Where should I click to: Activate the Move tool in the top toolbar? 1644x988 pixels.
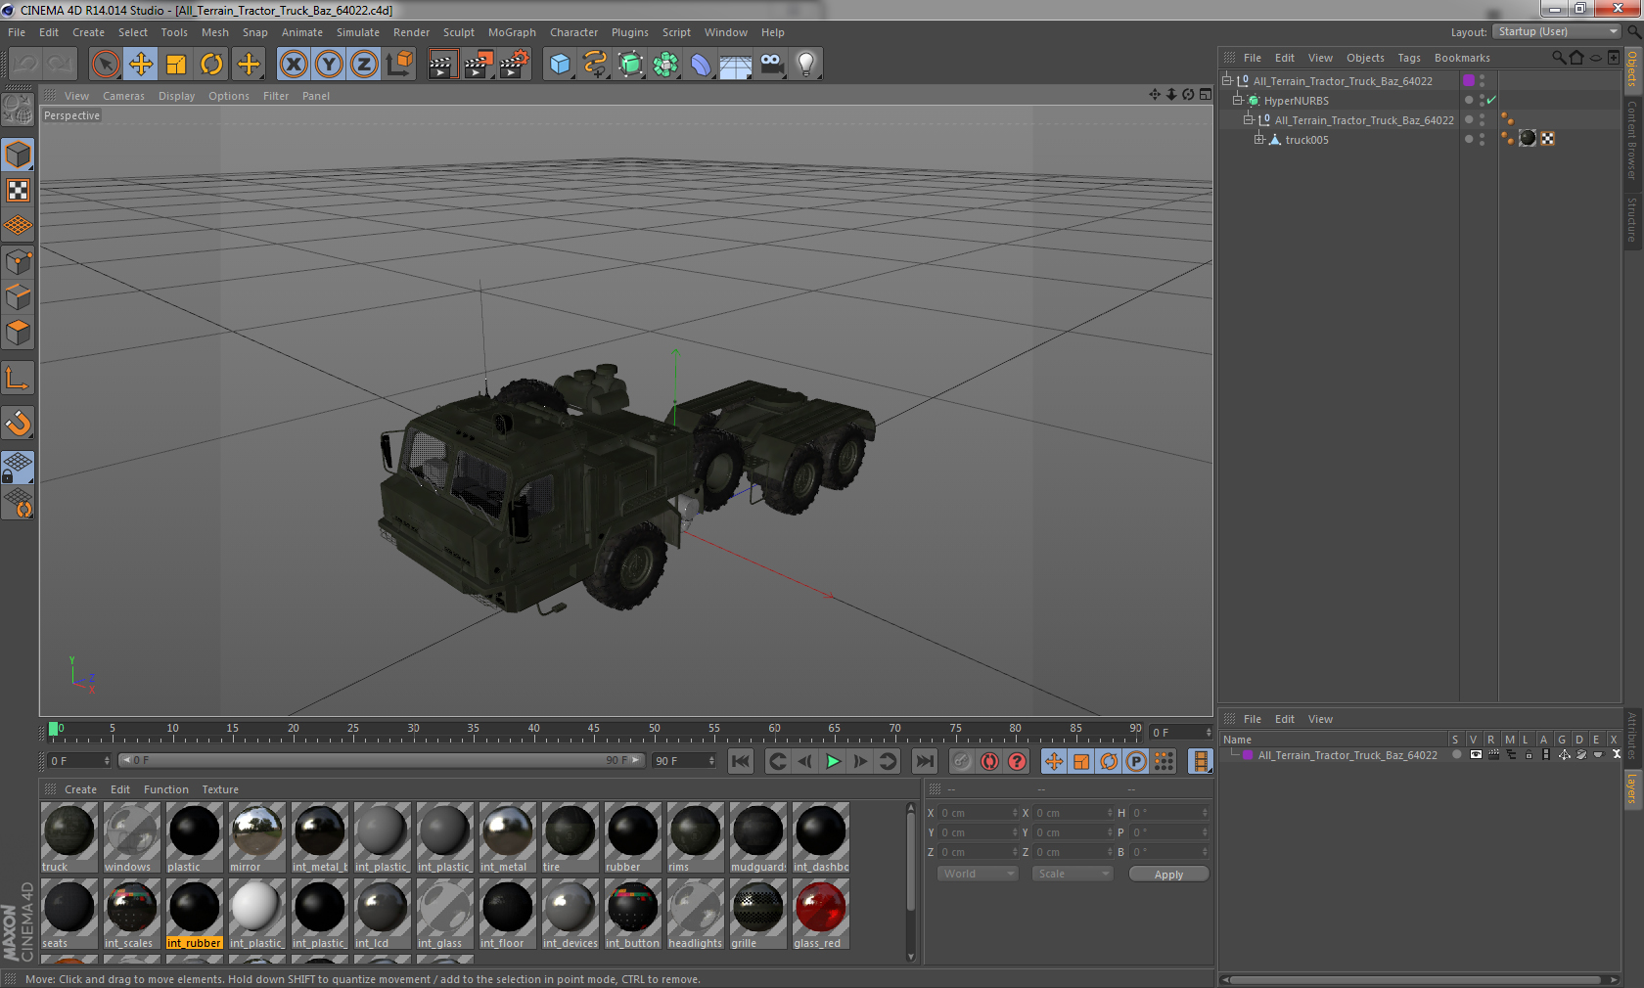click(141, 65)
